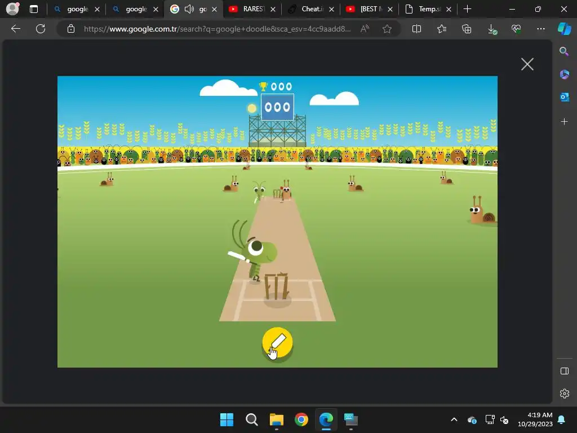The height and width of the screenshot is (433, 577).
Task: Open the Edge profile avatar
Action: (x=12, y=9)
